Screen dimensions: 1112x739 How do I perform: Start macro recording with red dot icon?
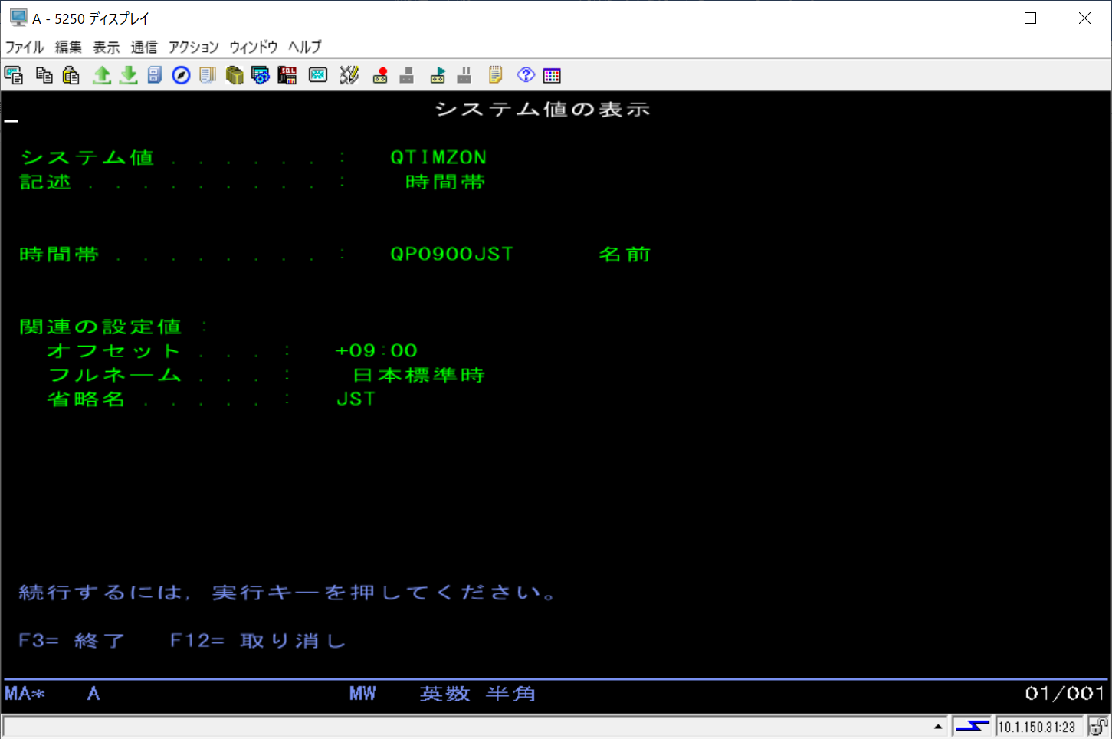[380, 75]
